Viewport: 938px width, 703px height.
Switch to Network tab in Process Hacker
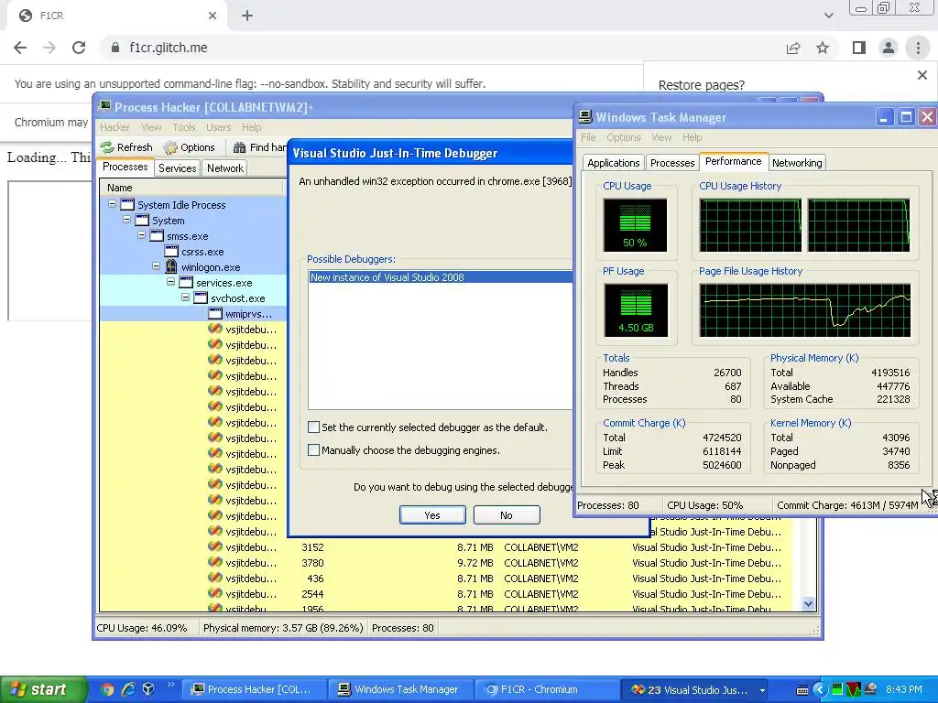(x=225, y=168)
